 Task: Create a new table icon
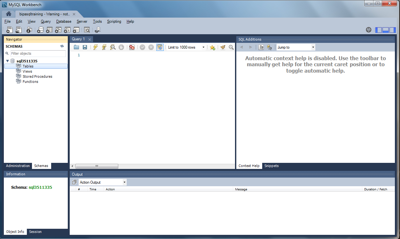49,29
